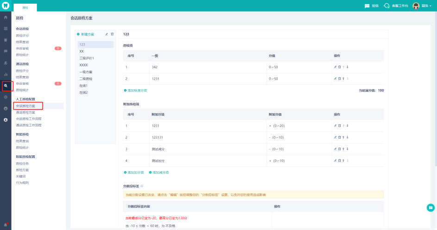Open the notification bell at bottom of navigation
This screenshot has height=230, width=437.
click(6, 225)
